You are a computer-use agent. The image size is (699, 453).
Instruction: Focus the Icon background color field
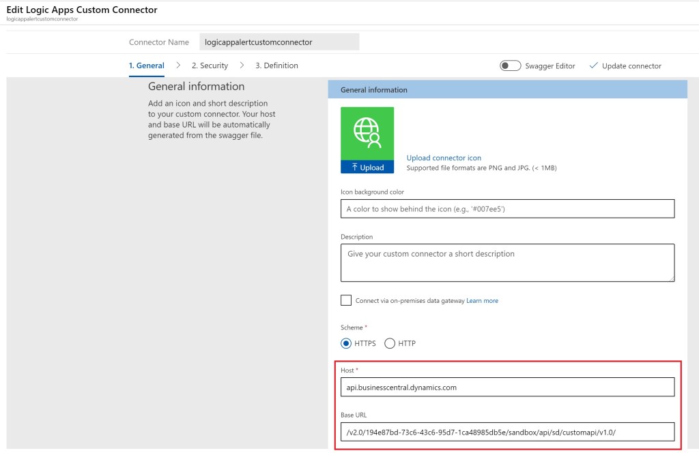click(507, 209)
